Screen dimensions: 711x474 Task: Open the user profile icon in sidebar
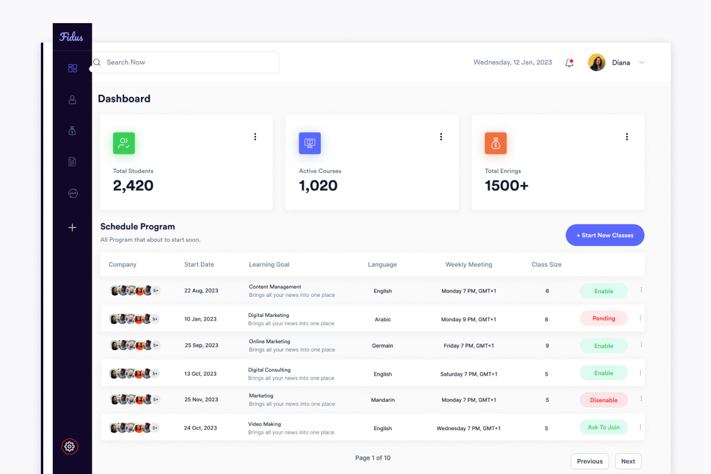(x=72, y=100)
